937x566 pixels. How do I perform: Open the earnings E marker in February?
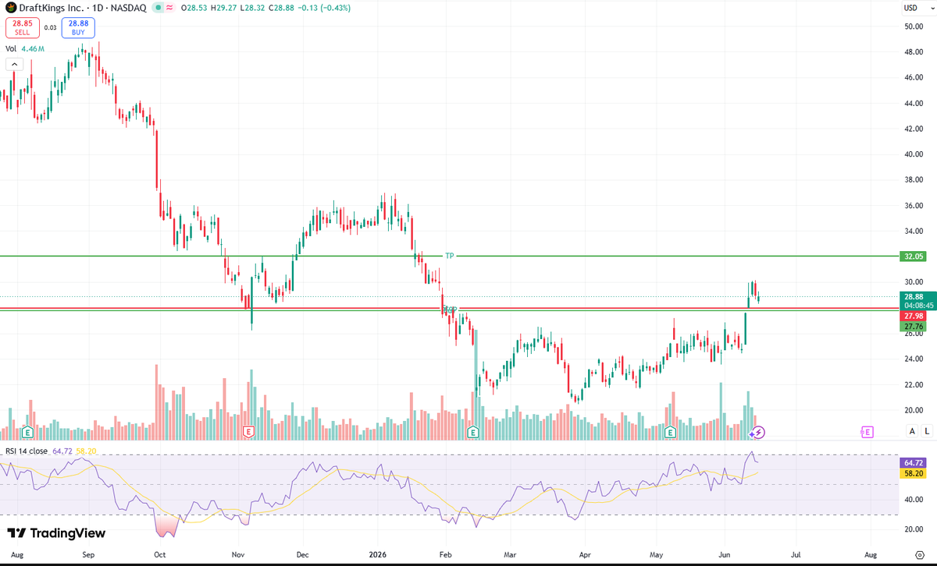point(472,431)
